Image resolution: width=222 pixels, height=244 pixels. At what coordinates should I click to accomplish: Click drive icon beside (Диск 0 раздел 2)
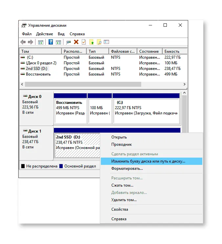(23, 63)
